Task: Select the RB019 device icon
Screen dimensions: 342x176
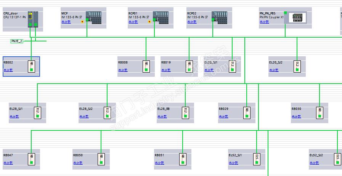Action: pyautogui.click(x=189, y=67)
